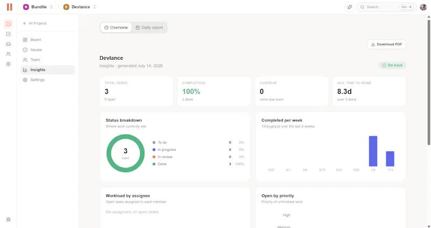The image size is (431, 228).
Task: Open the Team page
Action: (x=47, y=60)
